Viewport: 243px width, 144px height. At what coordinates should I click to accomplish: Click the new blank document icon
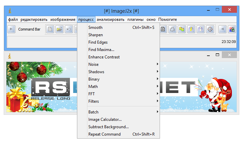[x=50, y=29]
